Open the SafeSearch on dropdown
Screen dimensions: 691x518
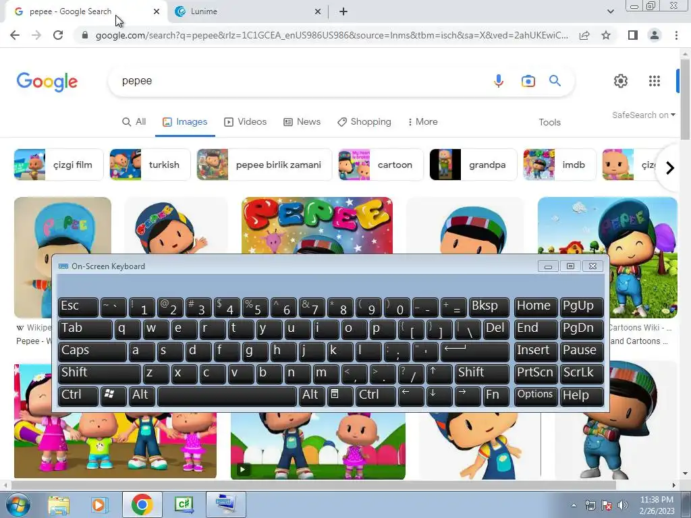[x=643, y=115]
